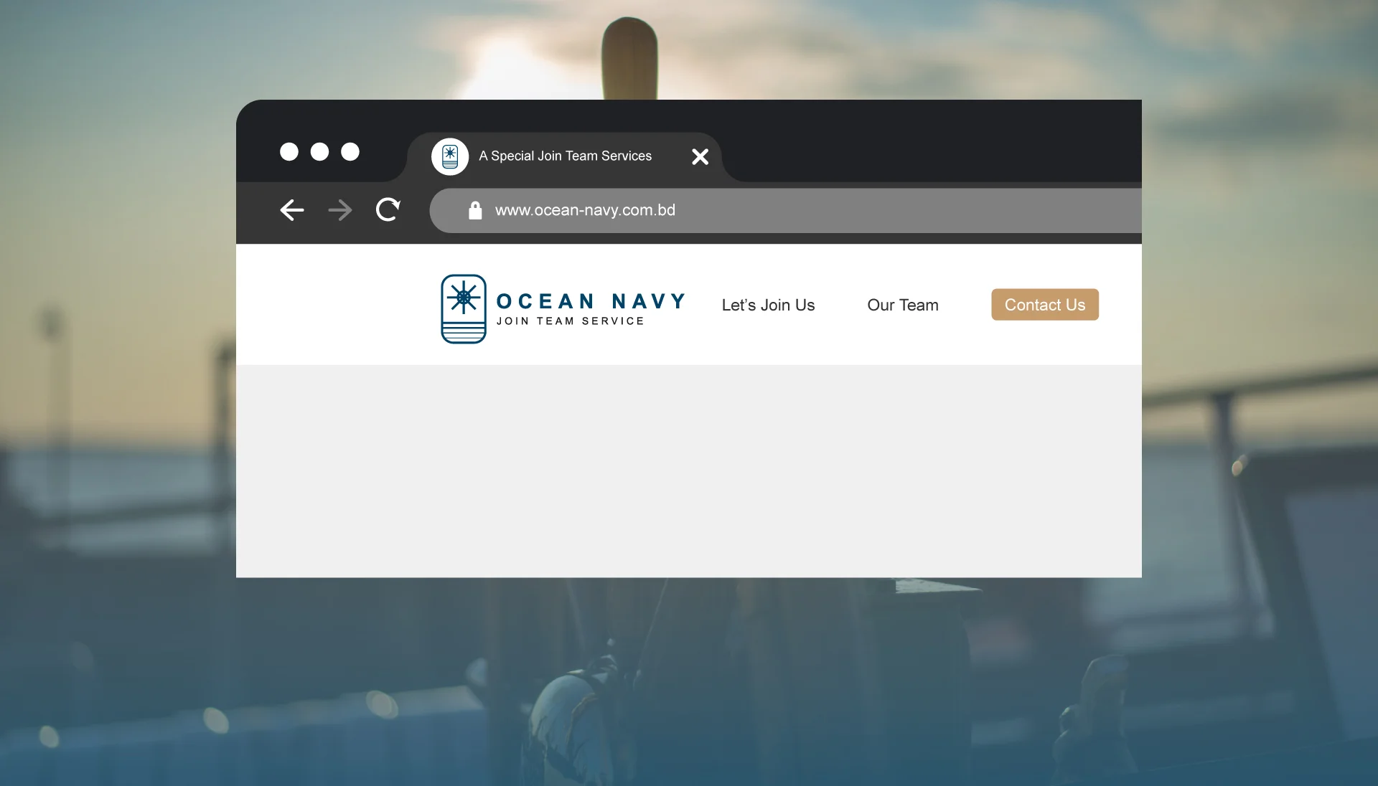Click the www.ocean-navy.com.bd address bar
The height and width of the screenshot is (786, 1378).
[x=785, y=210]
